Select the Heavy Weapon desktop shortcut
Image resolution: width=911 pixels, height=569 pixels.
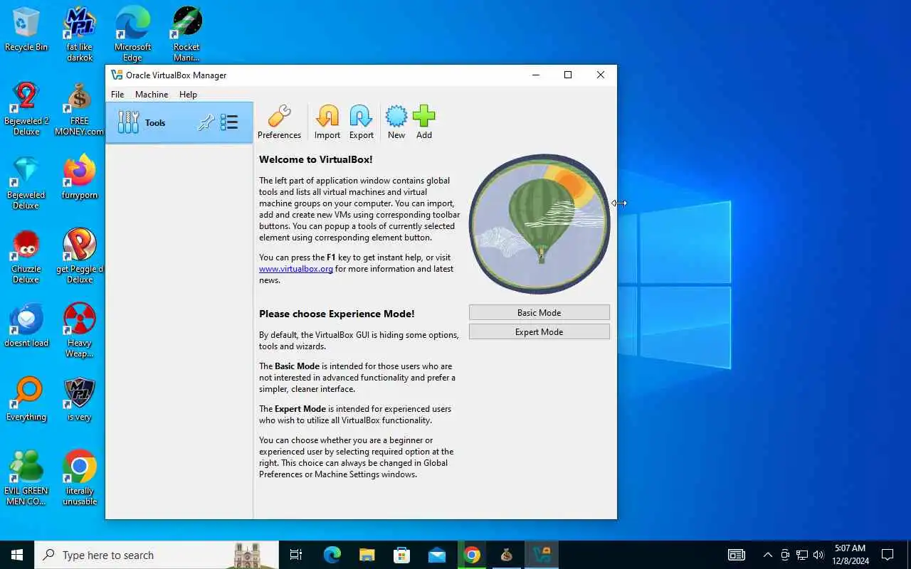(x=80, y=331)
